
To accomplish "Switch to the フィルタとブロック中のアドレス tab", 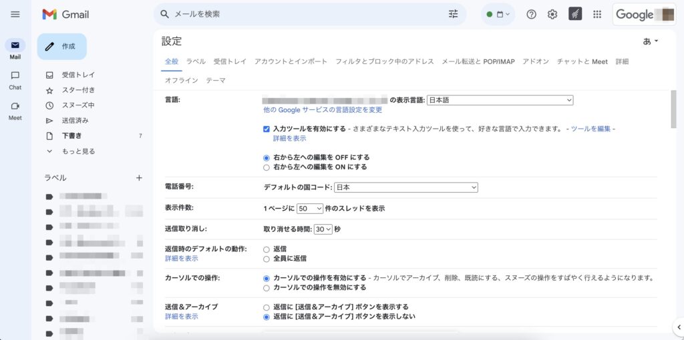I will tap(384, 61).
